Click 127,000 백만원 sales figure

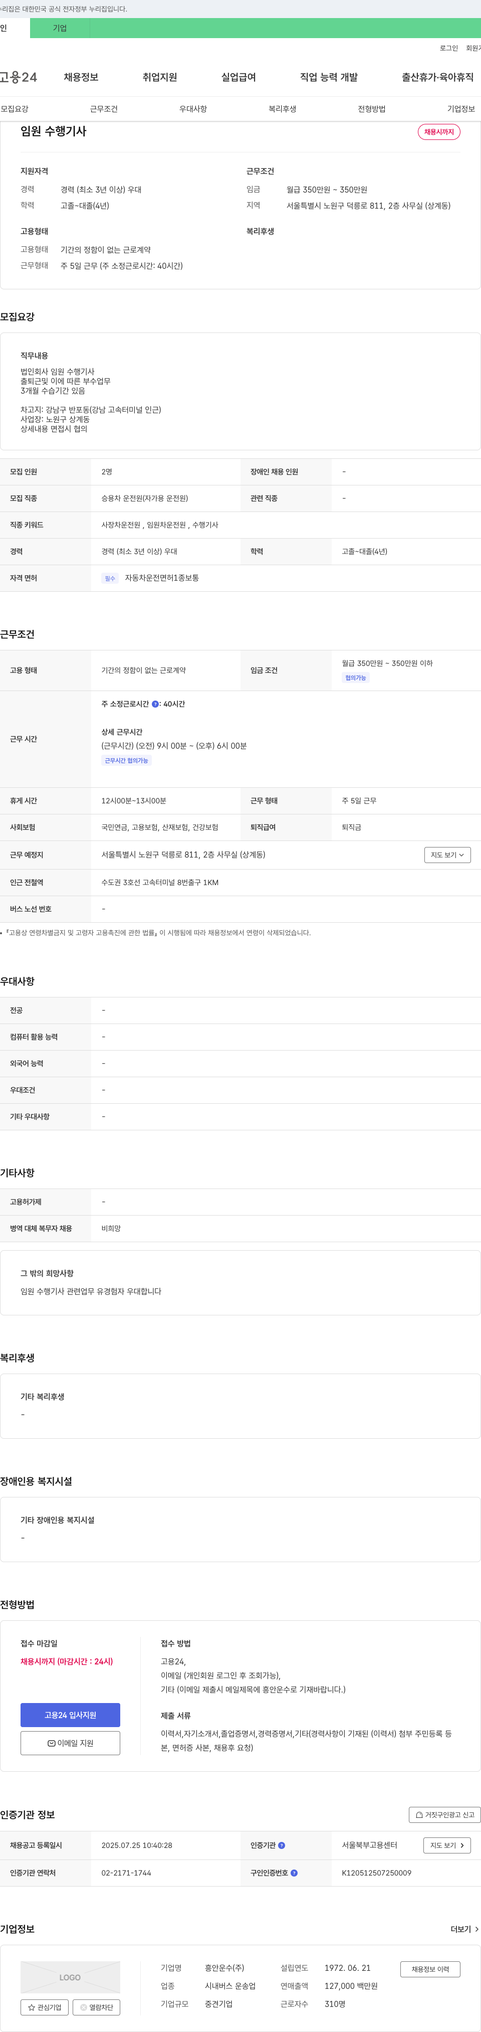[x=351, y=1986]
